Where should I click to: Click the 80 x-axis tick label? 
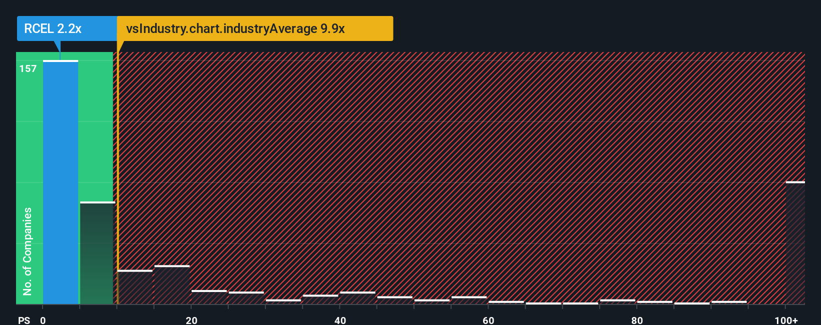(637, 320)
